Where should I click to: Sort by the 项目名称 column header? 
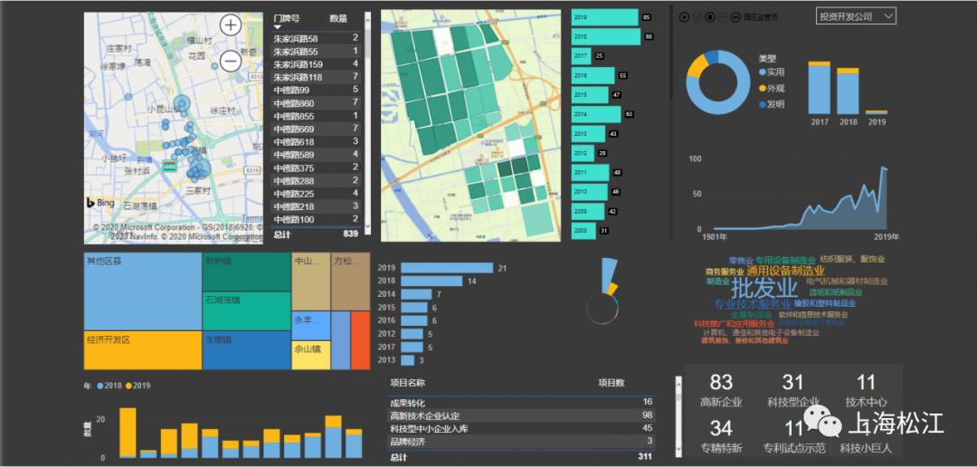click(407, 383)
